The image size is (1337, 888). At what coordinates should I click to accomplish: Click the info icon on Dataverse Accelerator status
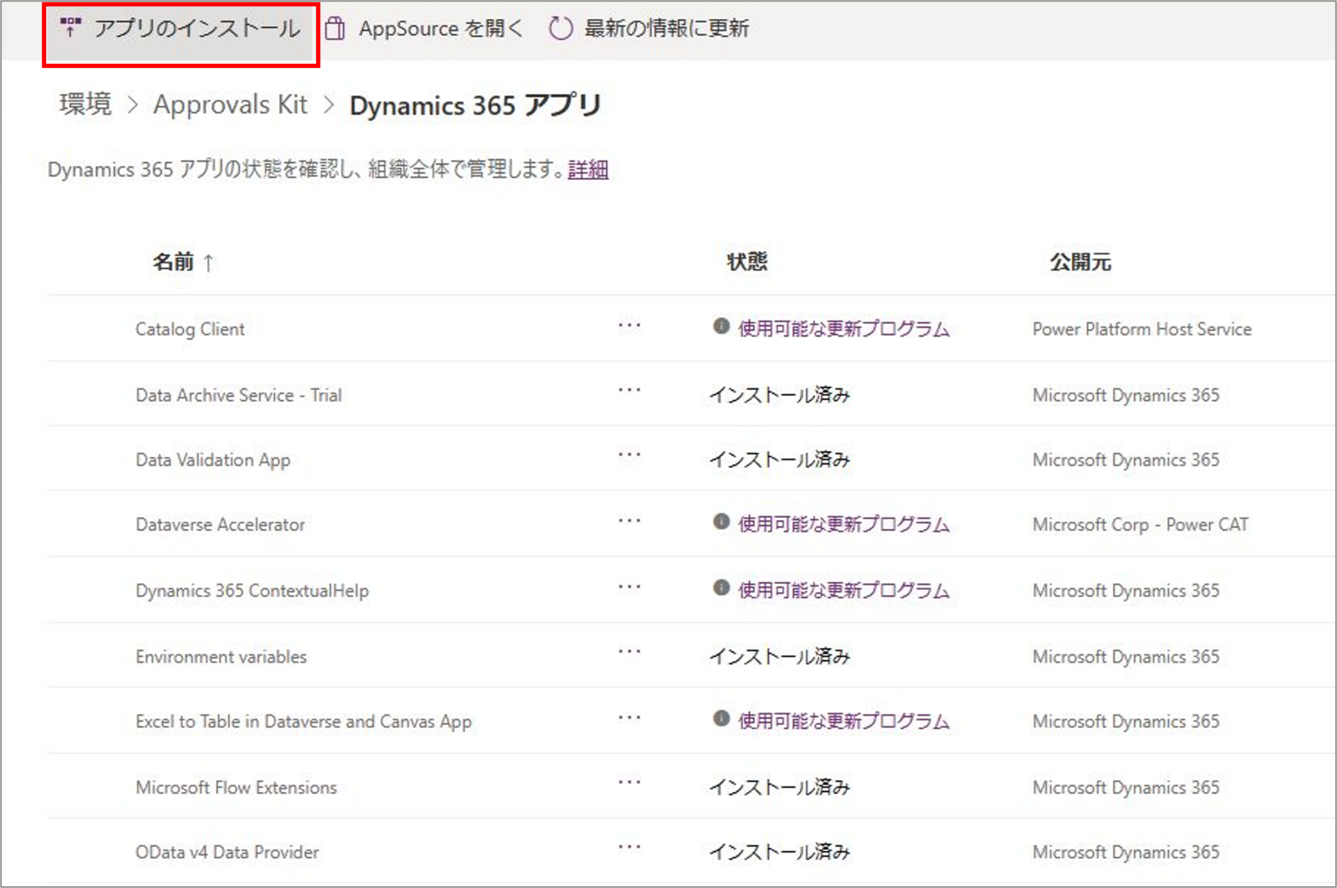tap(721, 522)
